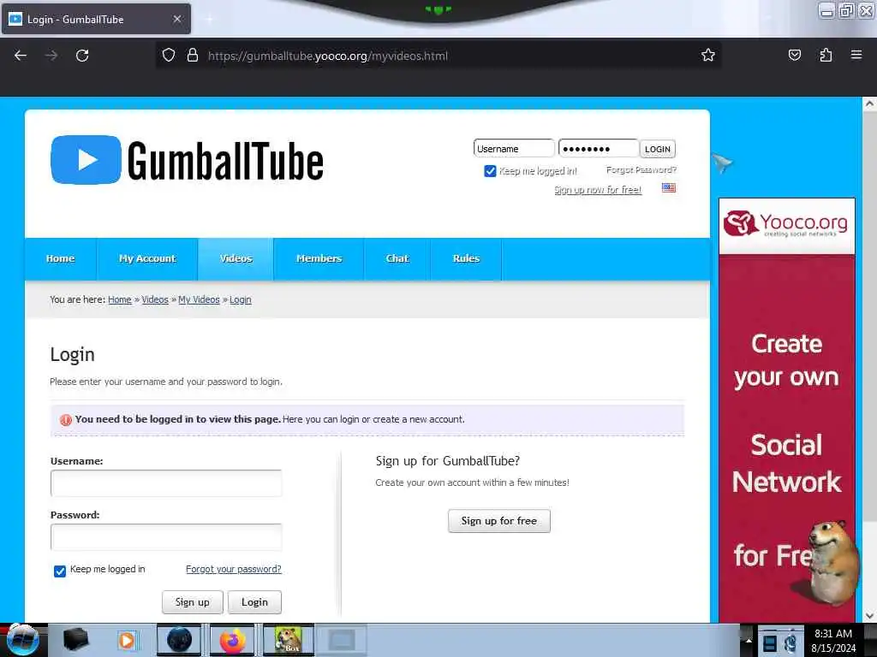Open the Chat navigation tab
The height and width of the screenshot is (657, 877).
(397, 258)
